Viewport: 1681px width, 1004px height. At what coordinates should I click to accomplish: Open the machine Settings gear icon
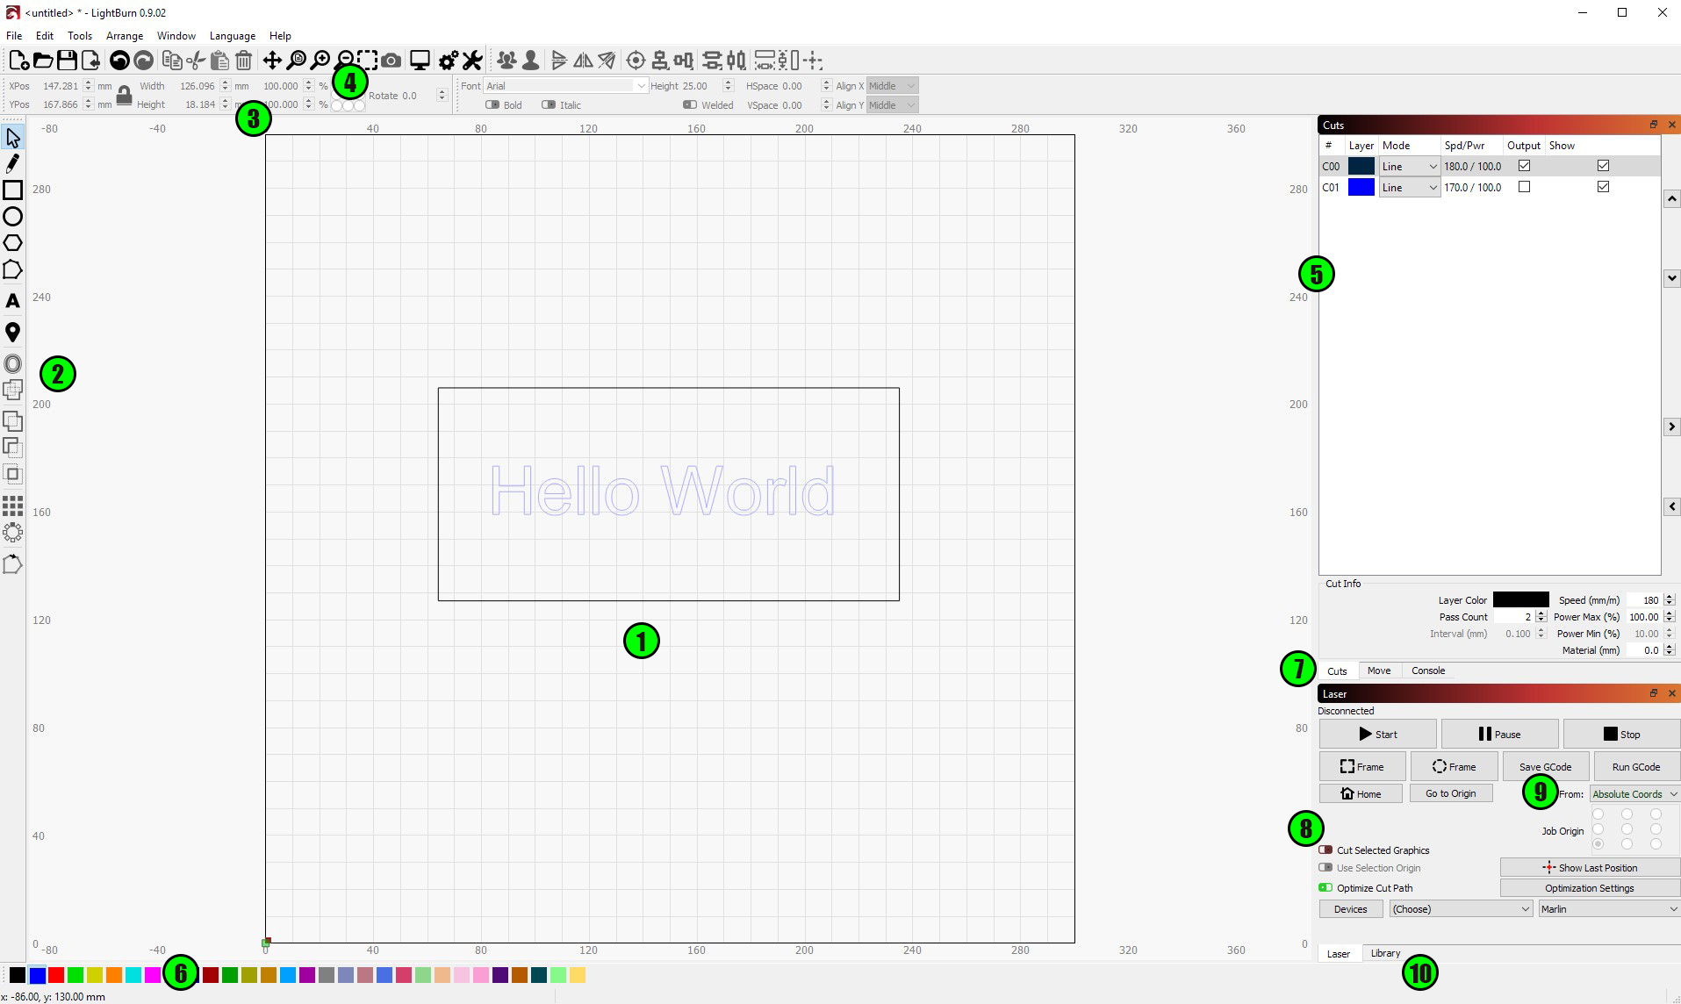click(x=448, y=60)
